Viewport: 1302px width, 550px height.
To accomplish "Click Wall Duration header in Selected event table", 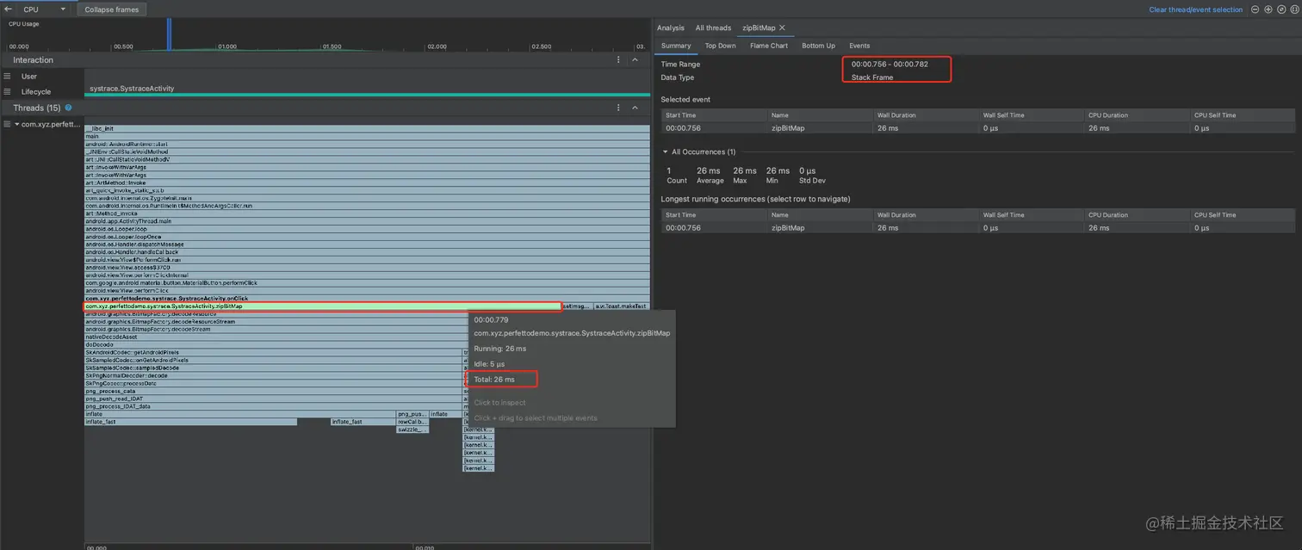I will tap(924, 115).
